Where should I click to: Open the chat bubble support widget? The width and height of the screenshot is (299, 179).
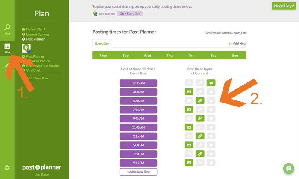point(289,168)
